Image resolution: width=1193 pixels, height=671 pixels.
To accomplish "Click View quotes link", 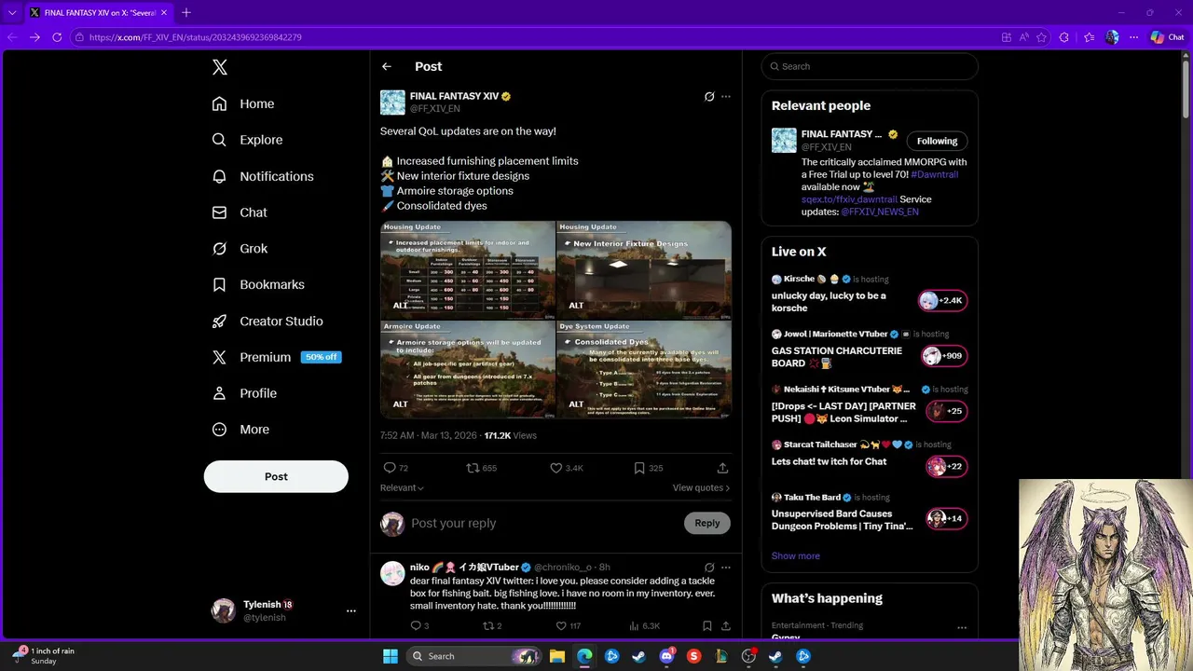I will [x=701, y=487].
